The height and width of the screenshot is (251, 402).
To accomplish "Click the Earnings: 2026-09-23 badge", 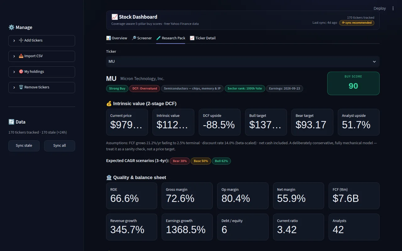I will (284, 88).
